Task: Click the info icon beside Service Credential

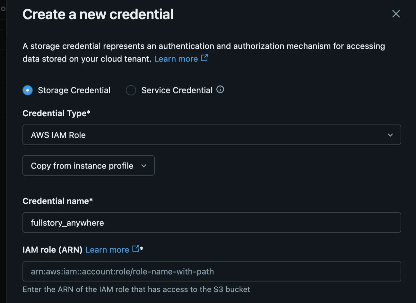Action: 220,90
